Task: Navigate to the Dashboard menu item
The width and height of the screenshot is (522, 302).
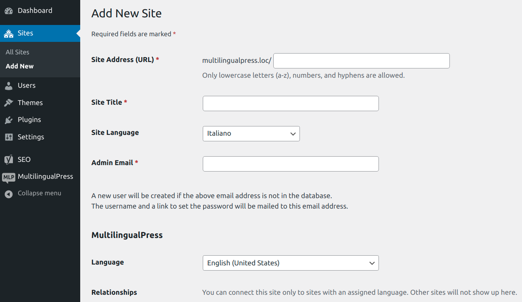Action: pyautogui.click(x=35, y=10)
